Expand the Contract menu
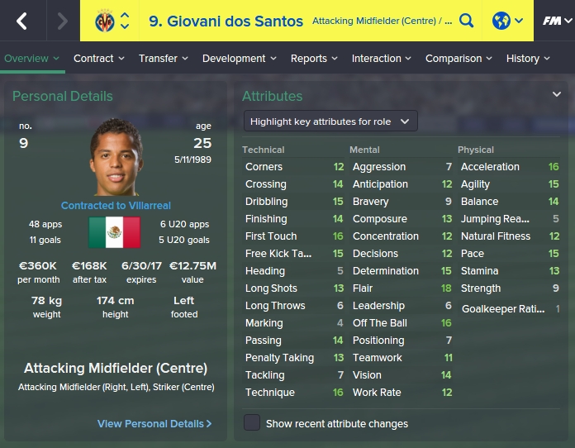 98,59
